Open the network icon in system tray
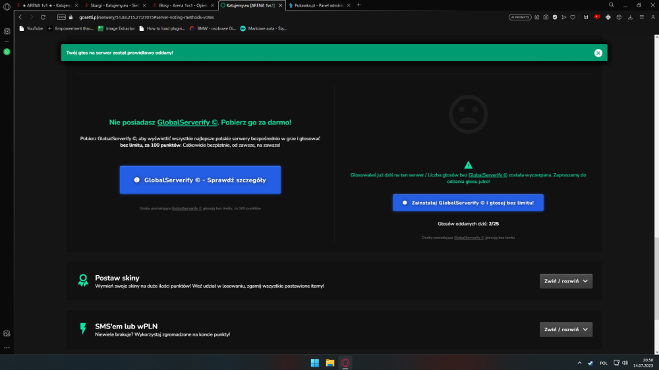 (x=616, y=363)
